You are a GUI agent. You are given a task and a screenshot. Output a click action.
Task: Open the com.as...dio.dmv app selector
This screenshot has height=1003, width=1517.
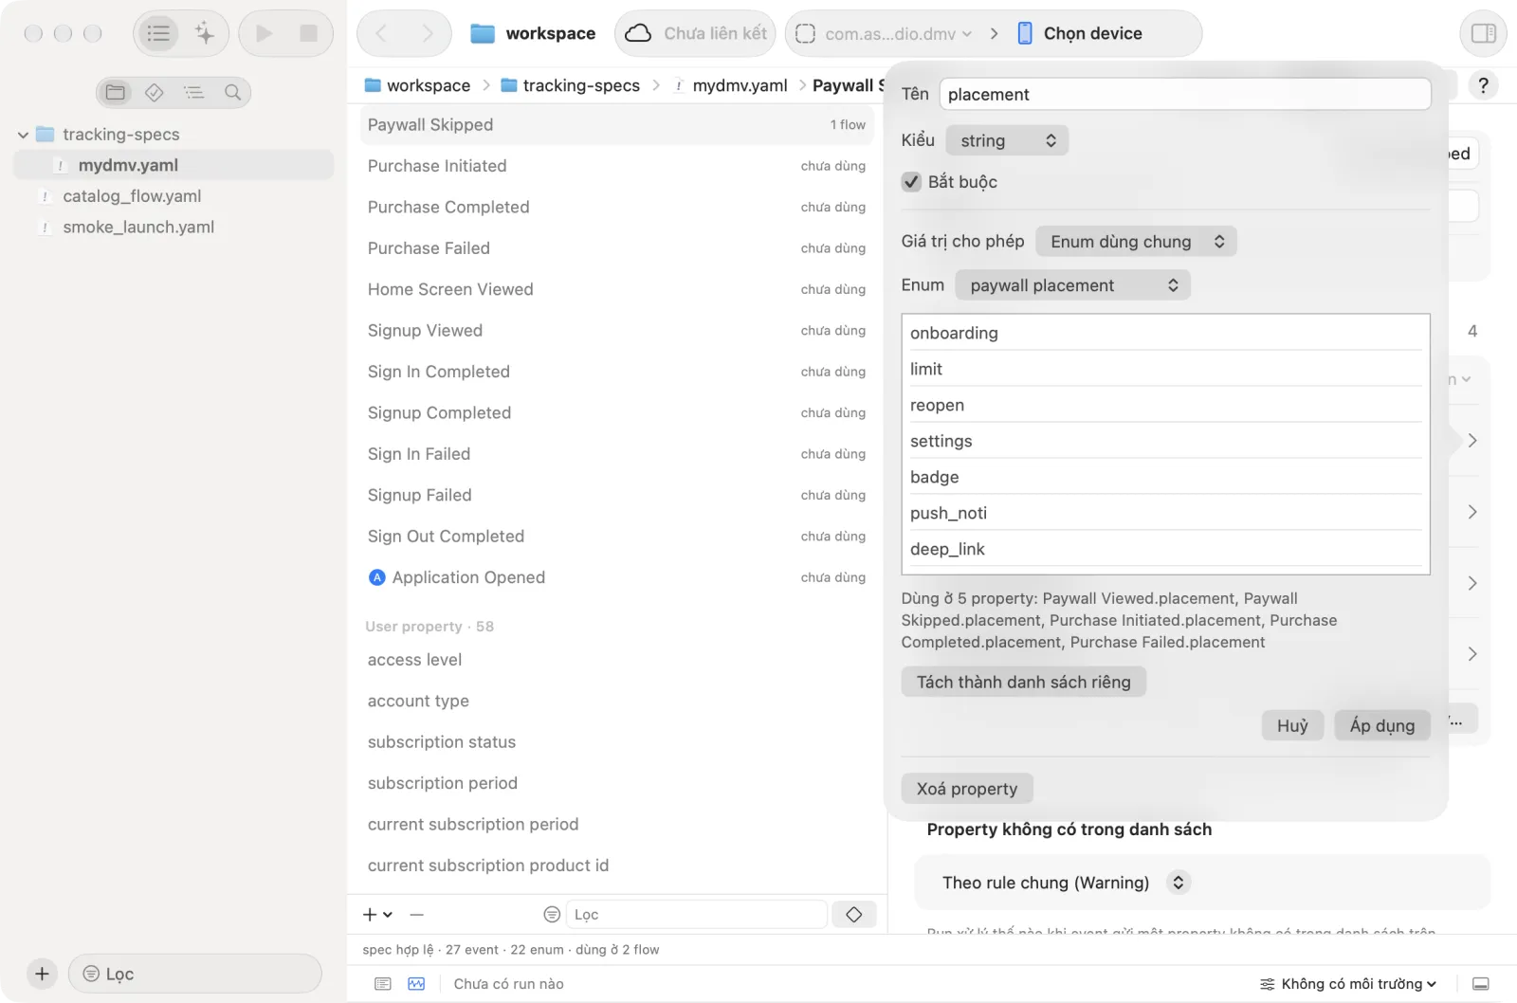884,33
